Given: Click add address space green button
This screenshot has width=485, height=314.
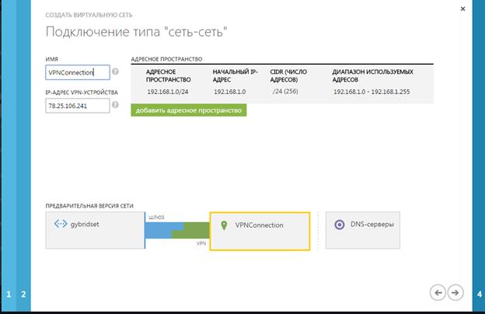Looking at the screenshot, I should point(189,110).
